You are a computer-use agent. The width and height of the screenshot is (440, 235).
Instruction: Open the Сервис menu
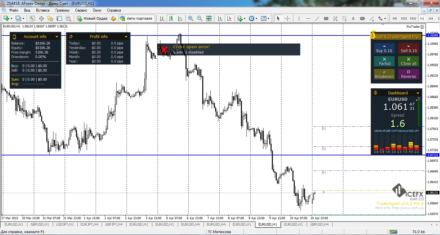(x=81, y=10)
